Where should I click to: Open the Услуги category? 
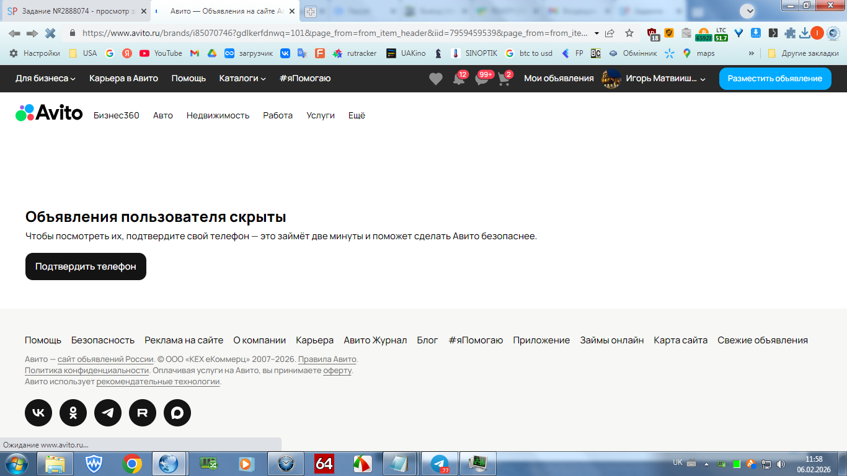click(x=321, y=115)
